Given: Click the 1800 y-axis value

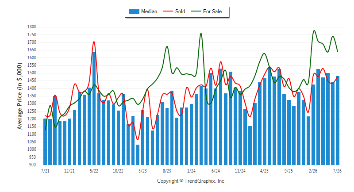Looking at the screenshot, I should coord(32,27).
